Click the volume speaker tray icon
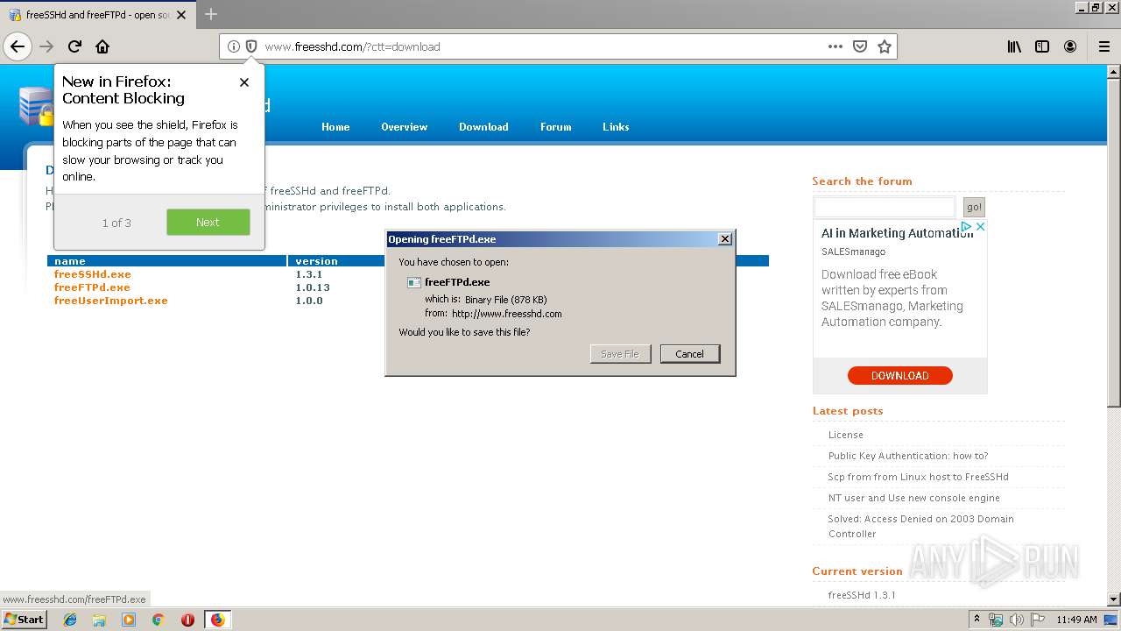Screen dimensions: 1121x631 point(1016,620)
